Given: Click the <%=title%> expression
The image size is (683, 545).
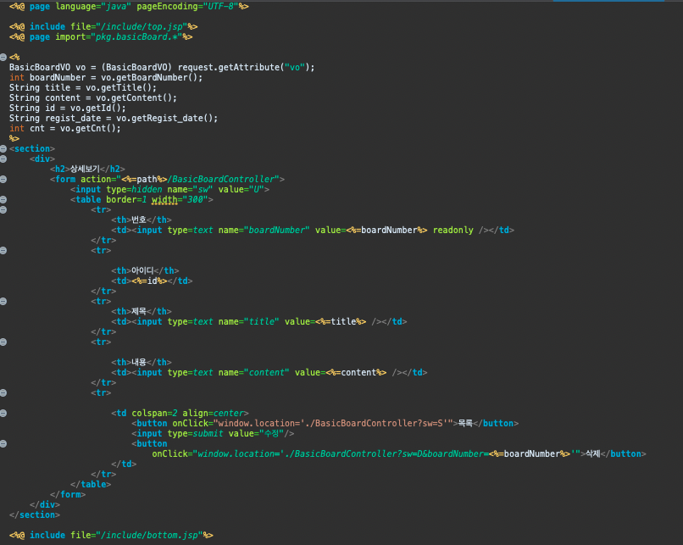Looking at the screenshot, I should [x=341, y=321].
